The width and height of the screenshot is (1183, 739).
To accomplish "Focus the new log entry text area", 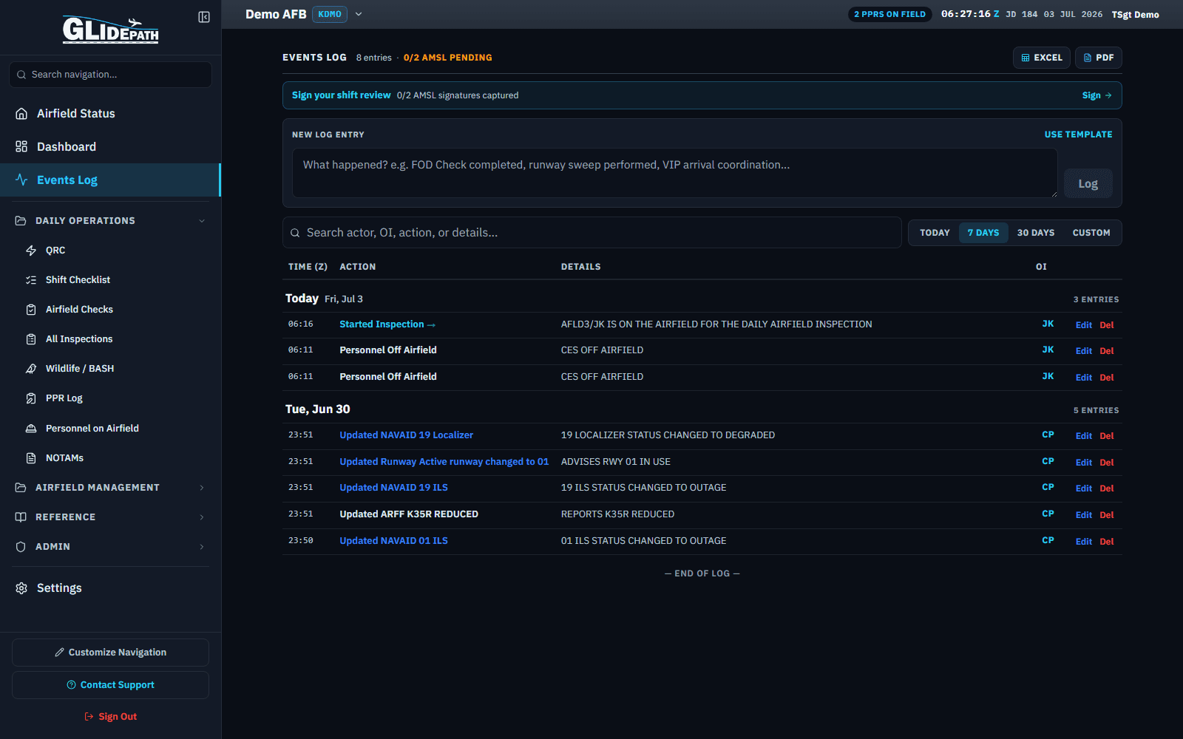I will coord(674,173).
